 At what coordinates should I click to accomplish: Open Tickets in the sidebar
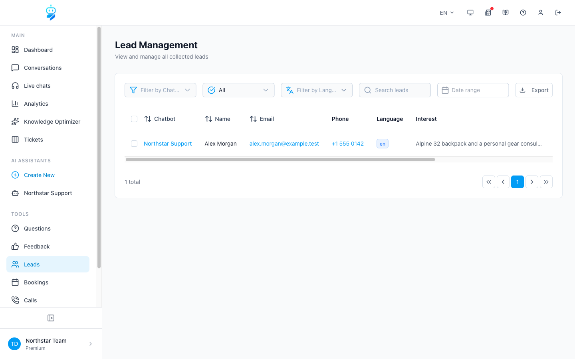tap(48, 140)
